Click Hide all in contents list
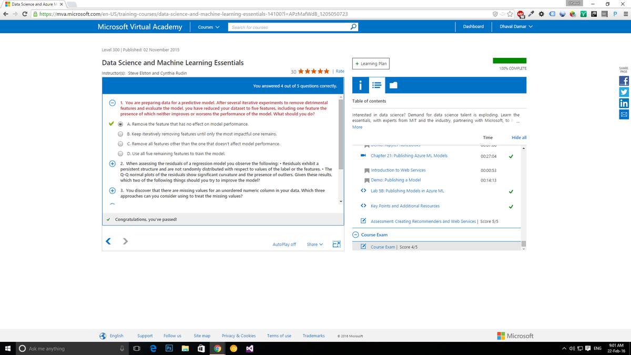Image resolution: width=631 pixels, height=355 pixels. click(519, 137)
